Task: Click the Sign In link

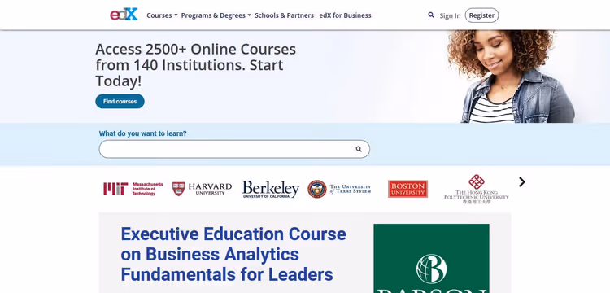Action: click(x=450, y=15)
